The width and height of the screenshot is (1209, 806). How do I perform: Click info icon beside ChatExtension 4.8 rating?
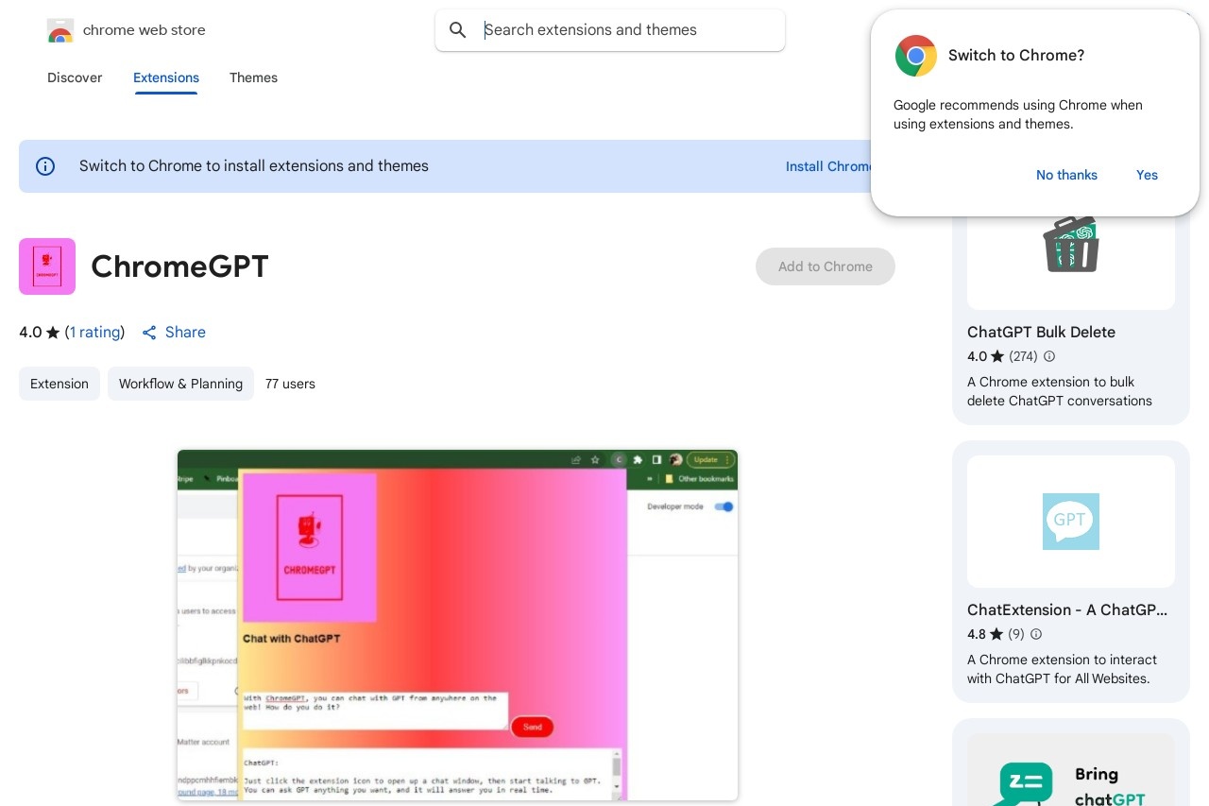(1036, 634)
